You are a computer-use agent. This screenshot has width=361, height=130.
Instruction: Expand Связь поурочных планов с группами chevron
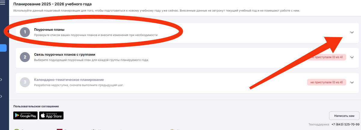click(x=352, y=57)
